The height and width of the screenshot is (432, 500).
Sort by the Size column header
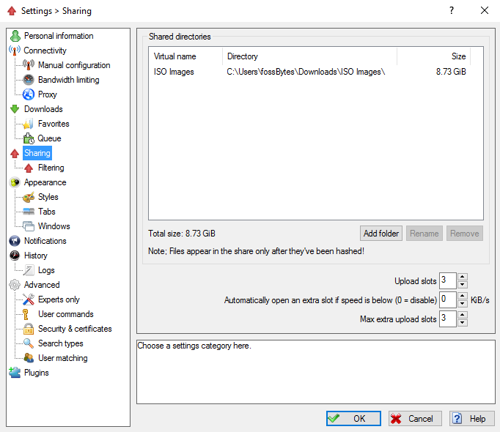(434, 56)
